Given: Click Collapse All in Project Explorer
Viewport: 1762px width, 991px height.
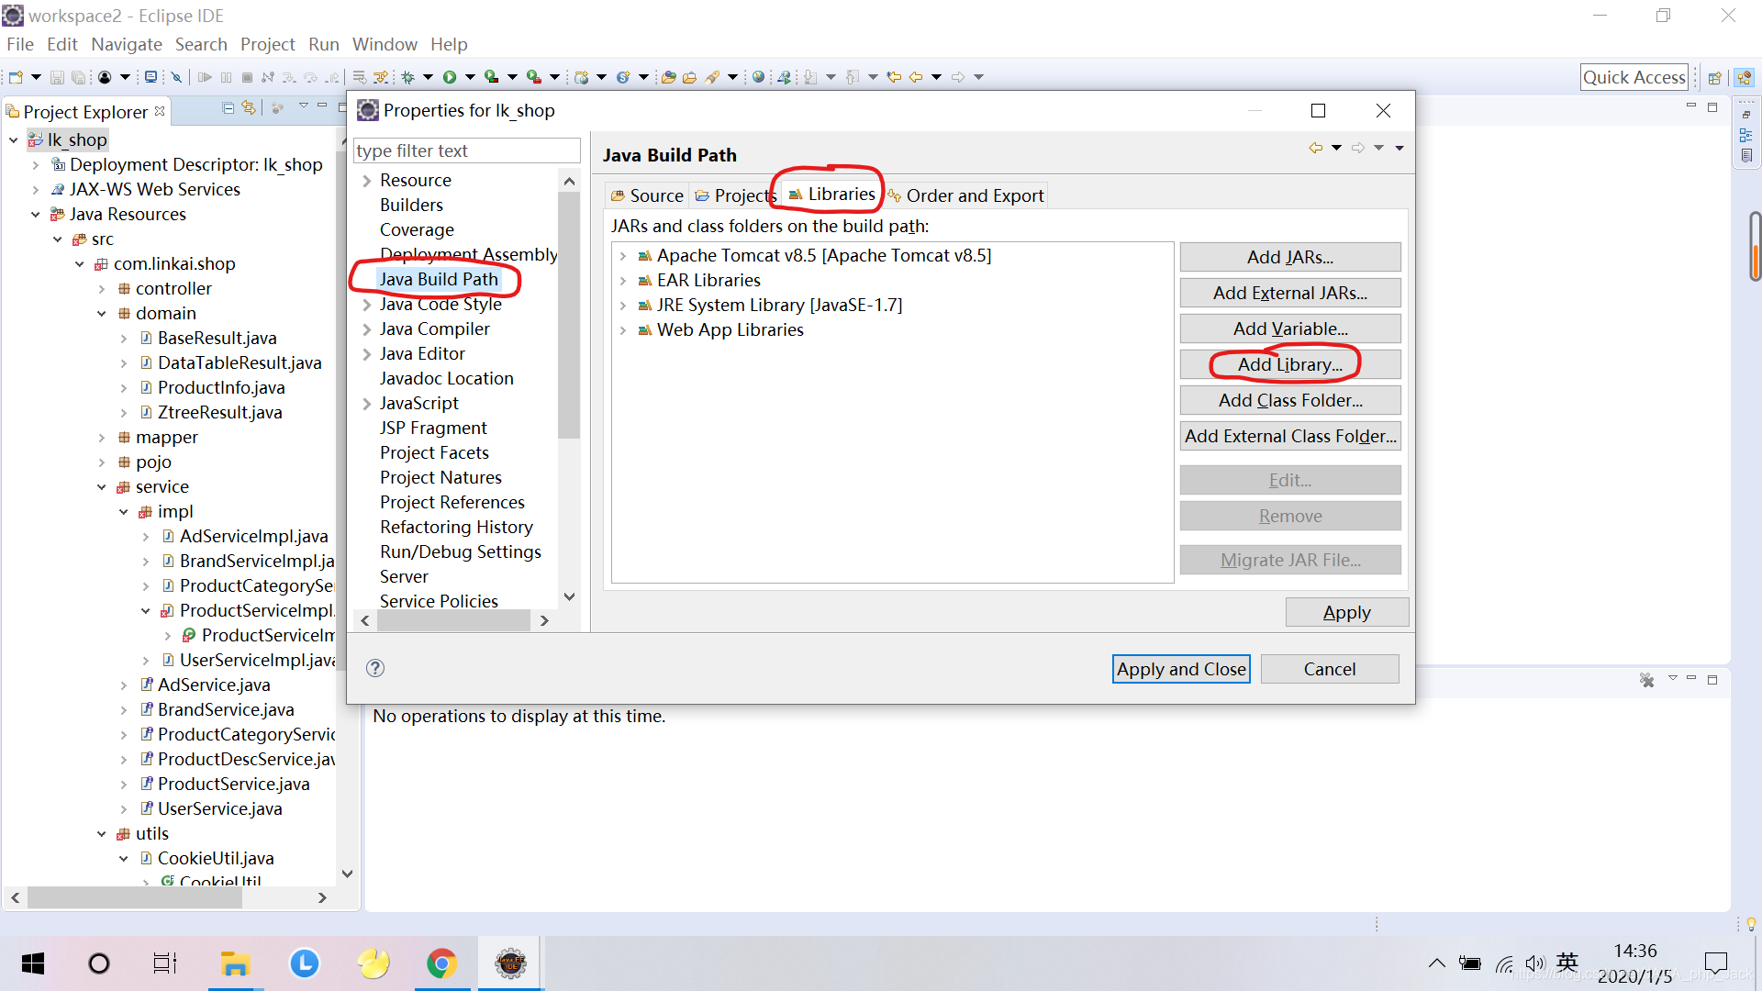Looking at the screenshot, I should tap(229, 108).
